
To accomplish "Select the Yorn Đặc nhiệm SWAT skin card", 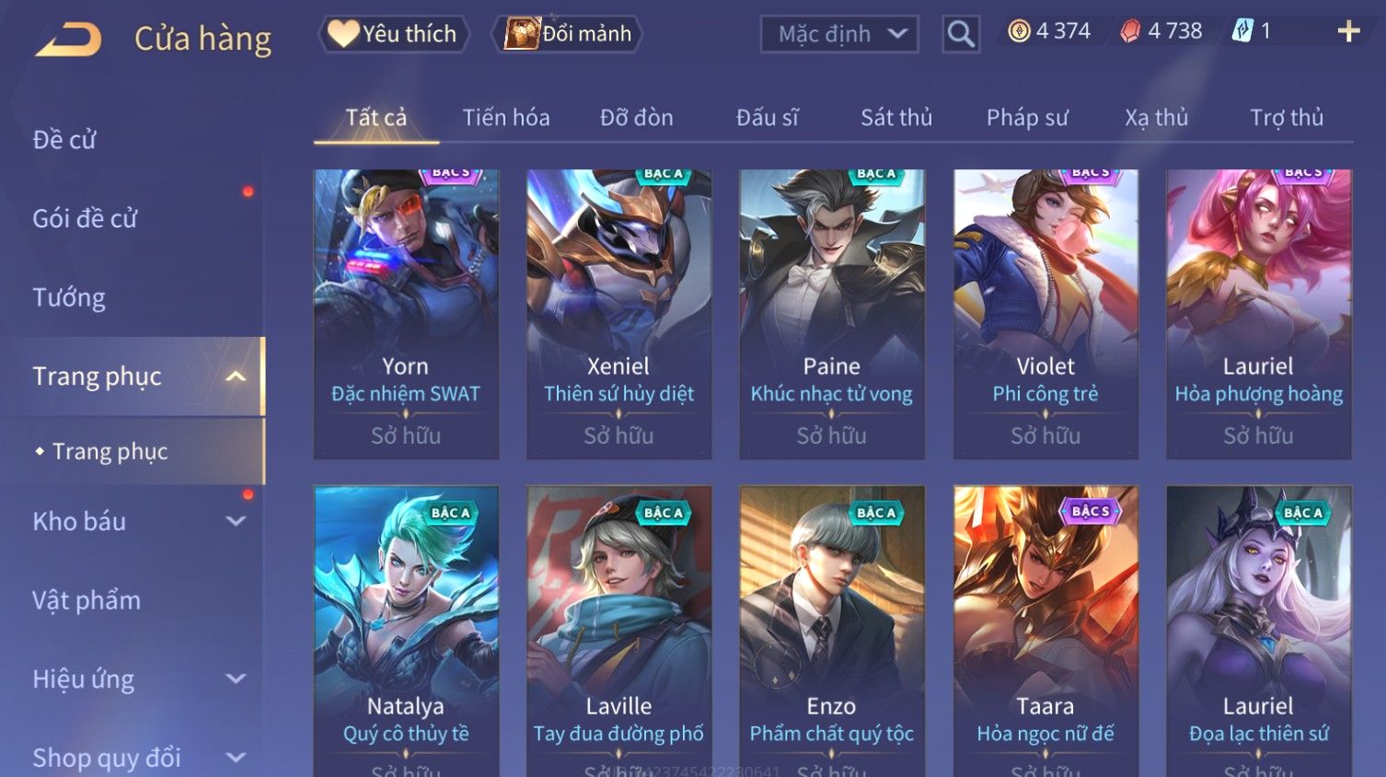I will click(406, 314).
